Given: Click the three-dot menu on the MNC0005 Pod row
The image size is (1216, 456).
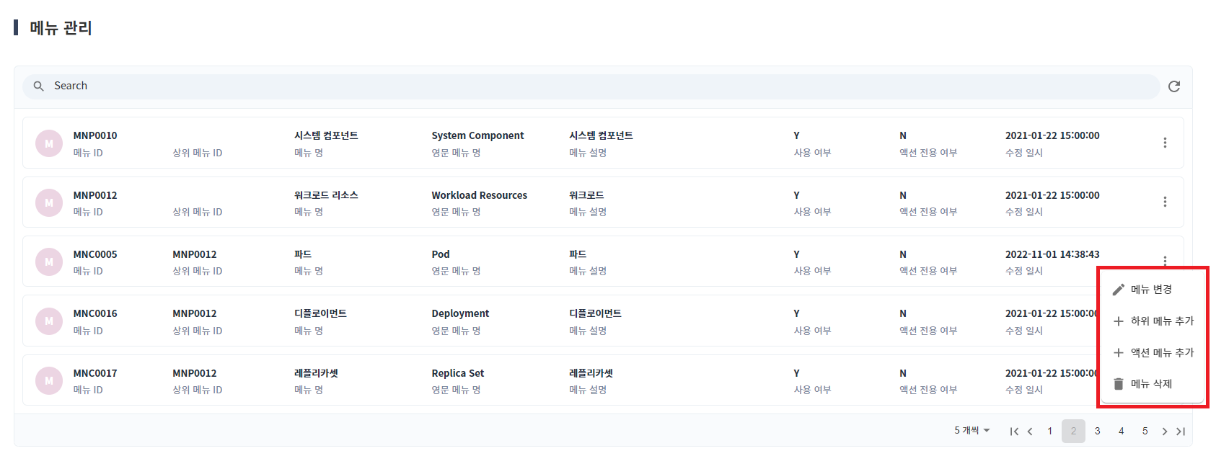Looking at the screenshot, I should point(1165,260).
